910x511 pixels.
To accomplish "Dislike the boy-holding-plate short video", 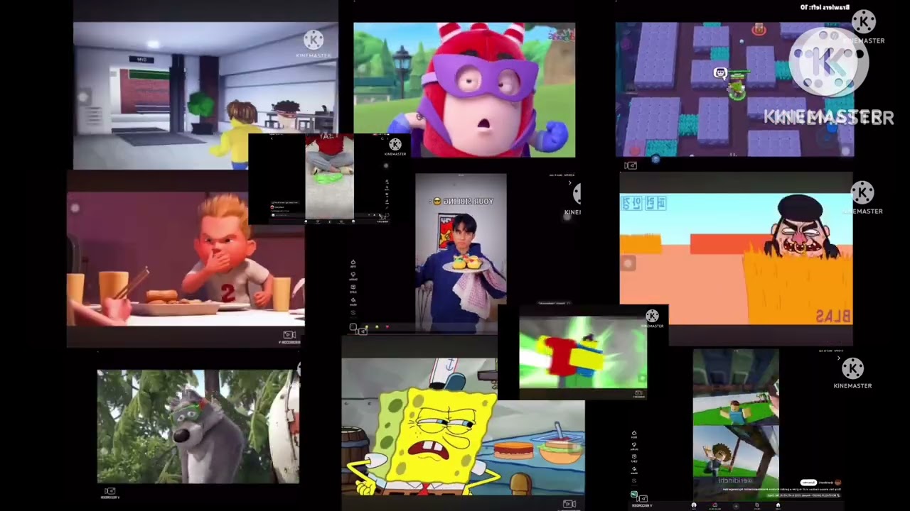I will tap(353, 276).
